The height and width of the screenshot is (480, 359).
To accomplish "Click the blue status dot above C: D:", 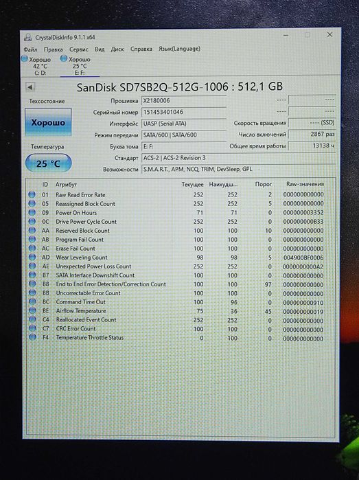I will point(25,58).
